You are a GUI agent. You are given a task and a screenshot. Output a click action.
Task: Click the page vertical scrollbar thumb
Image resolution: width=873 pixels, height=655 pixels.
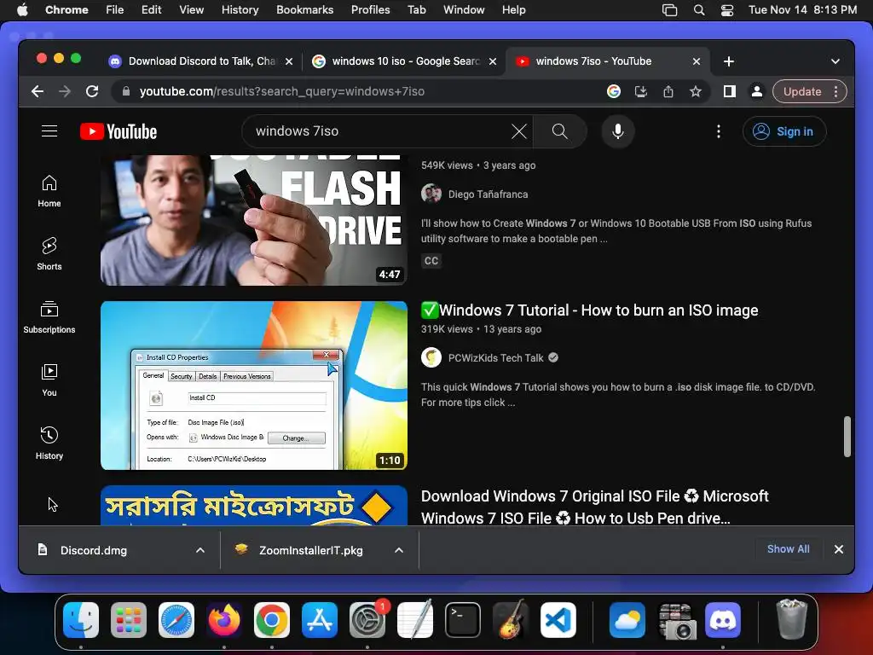[x=847, y=436]
